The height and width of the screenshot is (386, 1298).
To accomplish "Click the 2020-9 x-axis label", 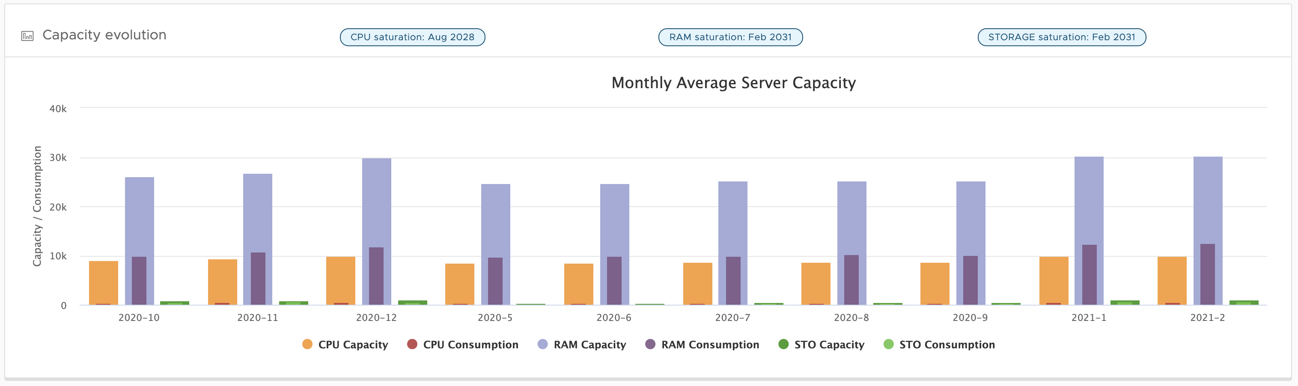I will (970, 318).
